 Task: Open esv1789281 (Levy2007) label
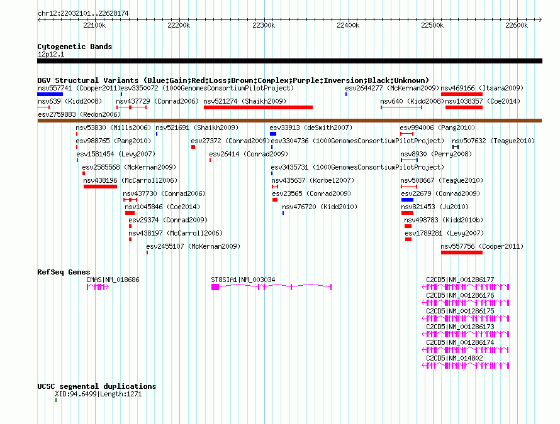[444, 233]
